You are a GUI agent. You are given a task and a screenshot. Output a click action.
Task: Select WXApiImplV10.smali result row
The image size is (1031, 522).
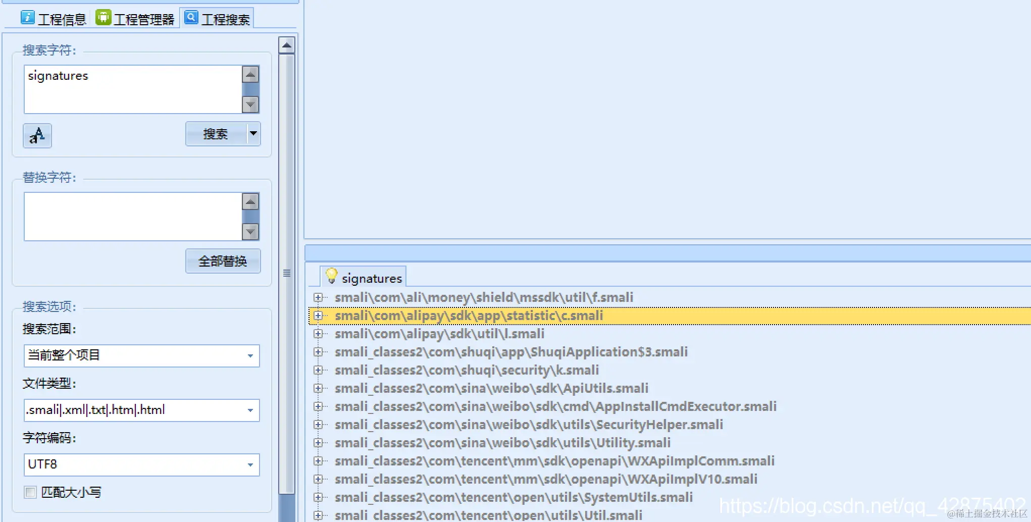(546, 479)
